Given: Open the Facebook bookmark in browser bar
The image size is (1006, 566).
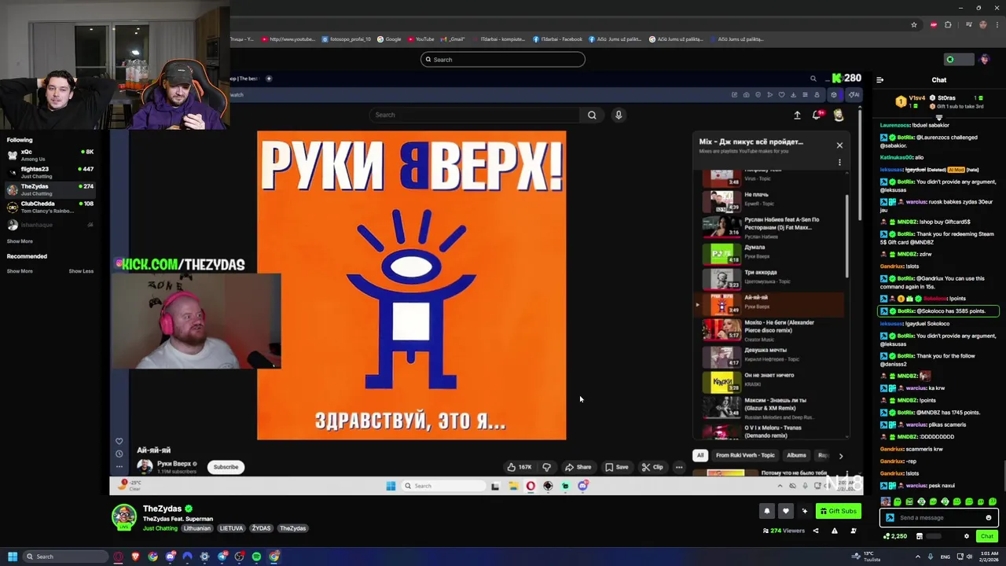Looking at the screenshot, I should click(558, 39).
